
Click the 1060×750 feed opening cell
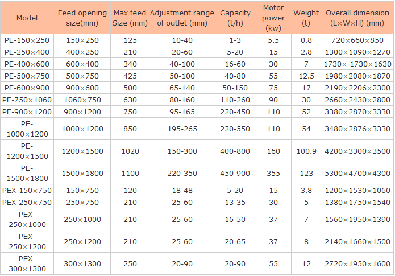[82, 100]
